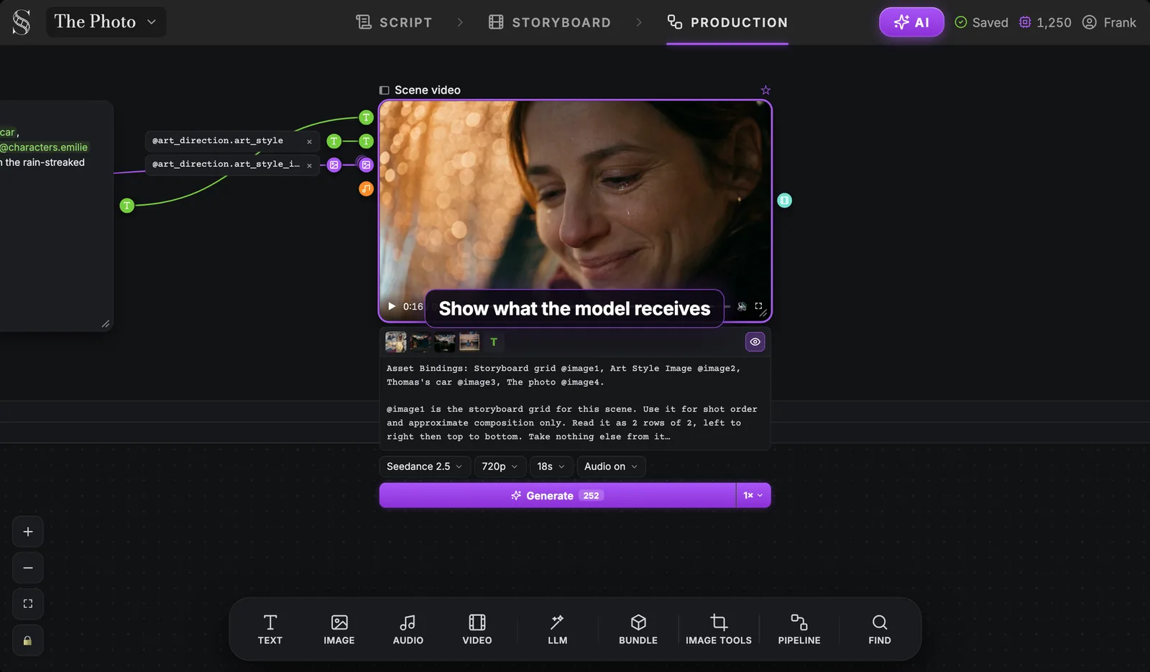Viewport: 1150px width, 672px height.
Task: Open IMAGE TOOLS in the toolbar
Action: point(719,630)
